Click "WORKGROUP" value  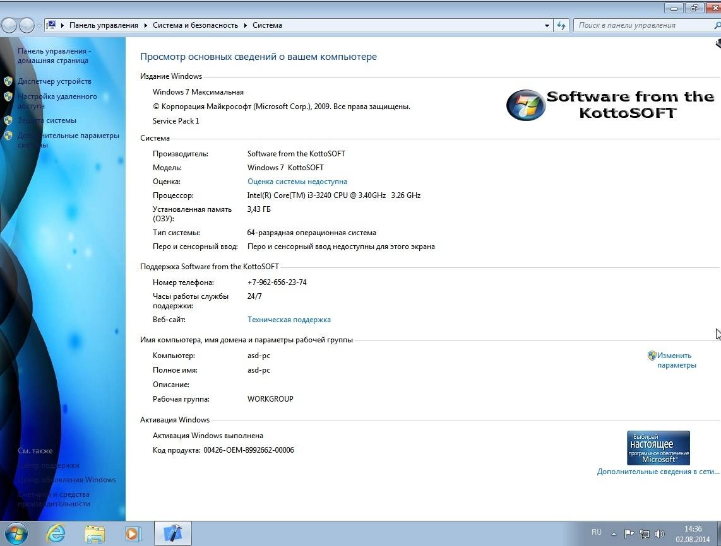[270, 399]
